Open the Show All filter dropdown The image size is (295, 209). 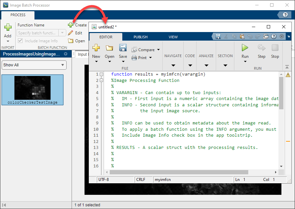[x=33, y=65]
